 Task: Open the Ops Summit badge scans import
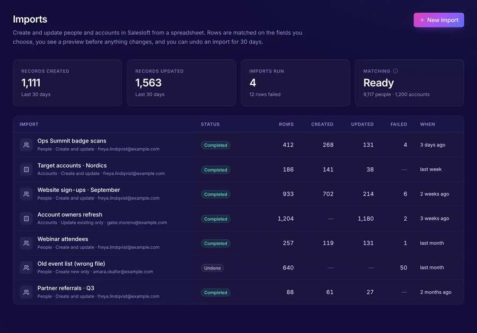point(238,145)
